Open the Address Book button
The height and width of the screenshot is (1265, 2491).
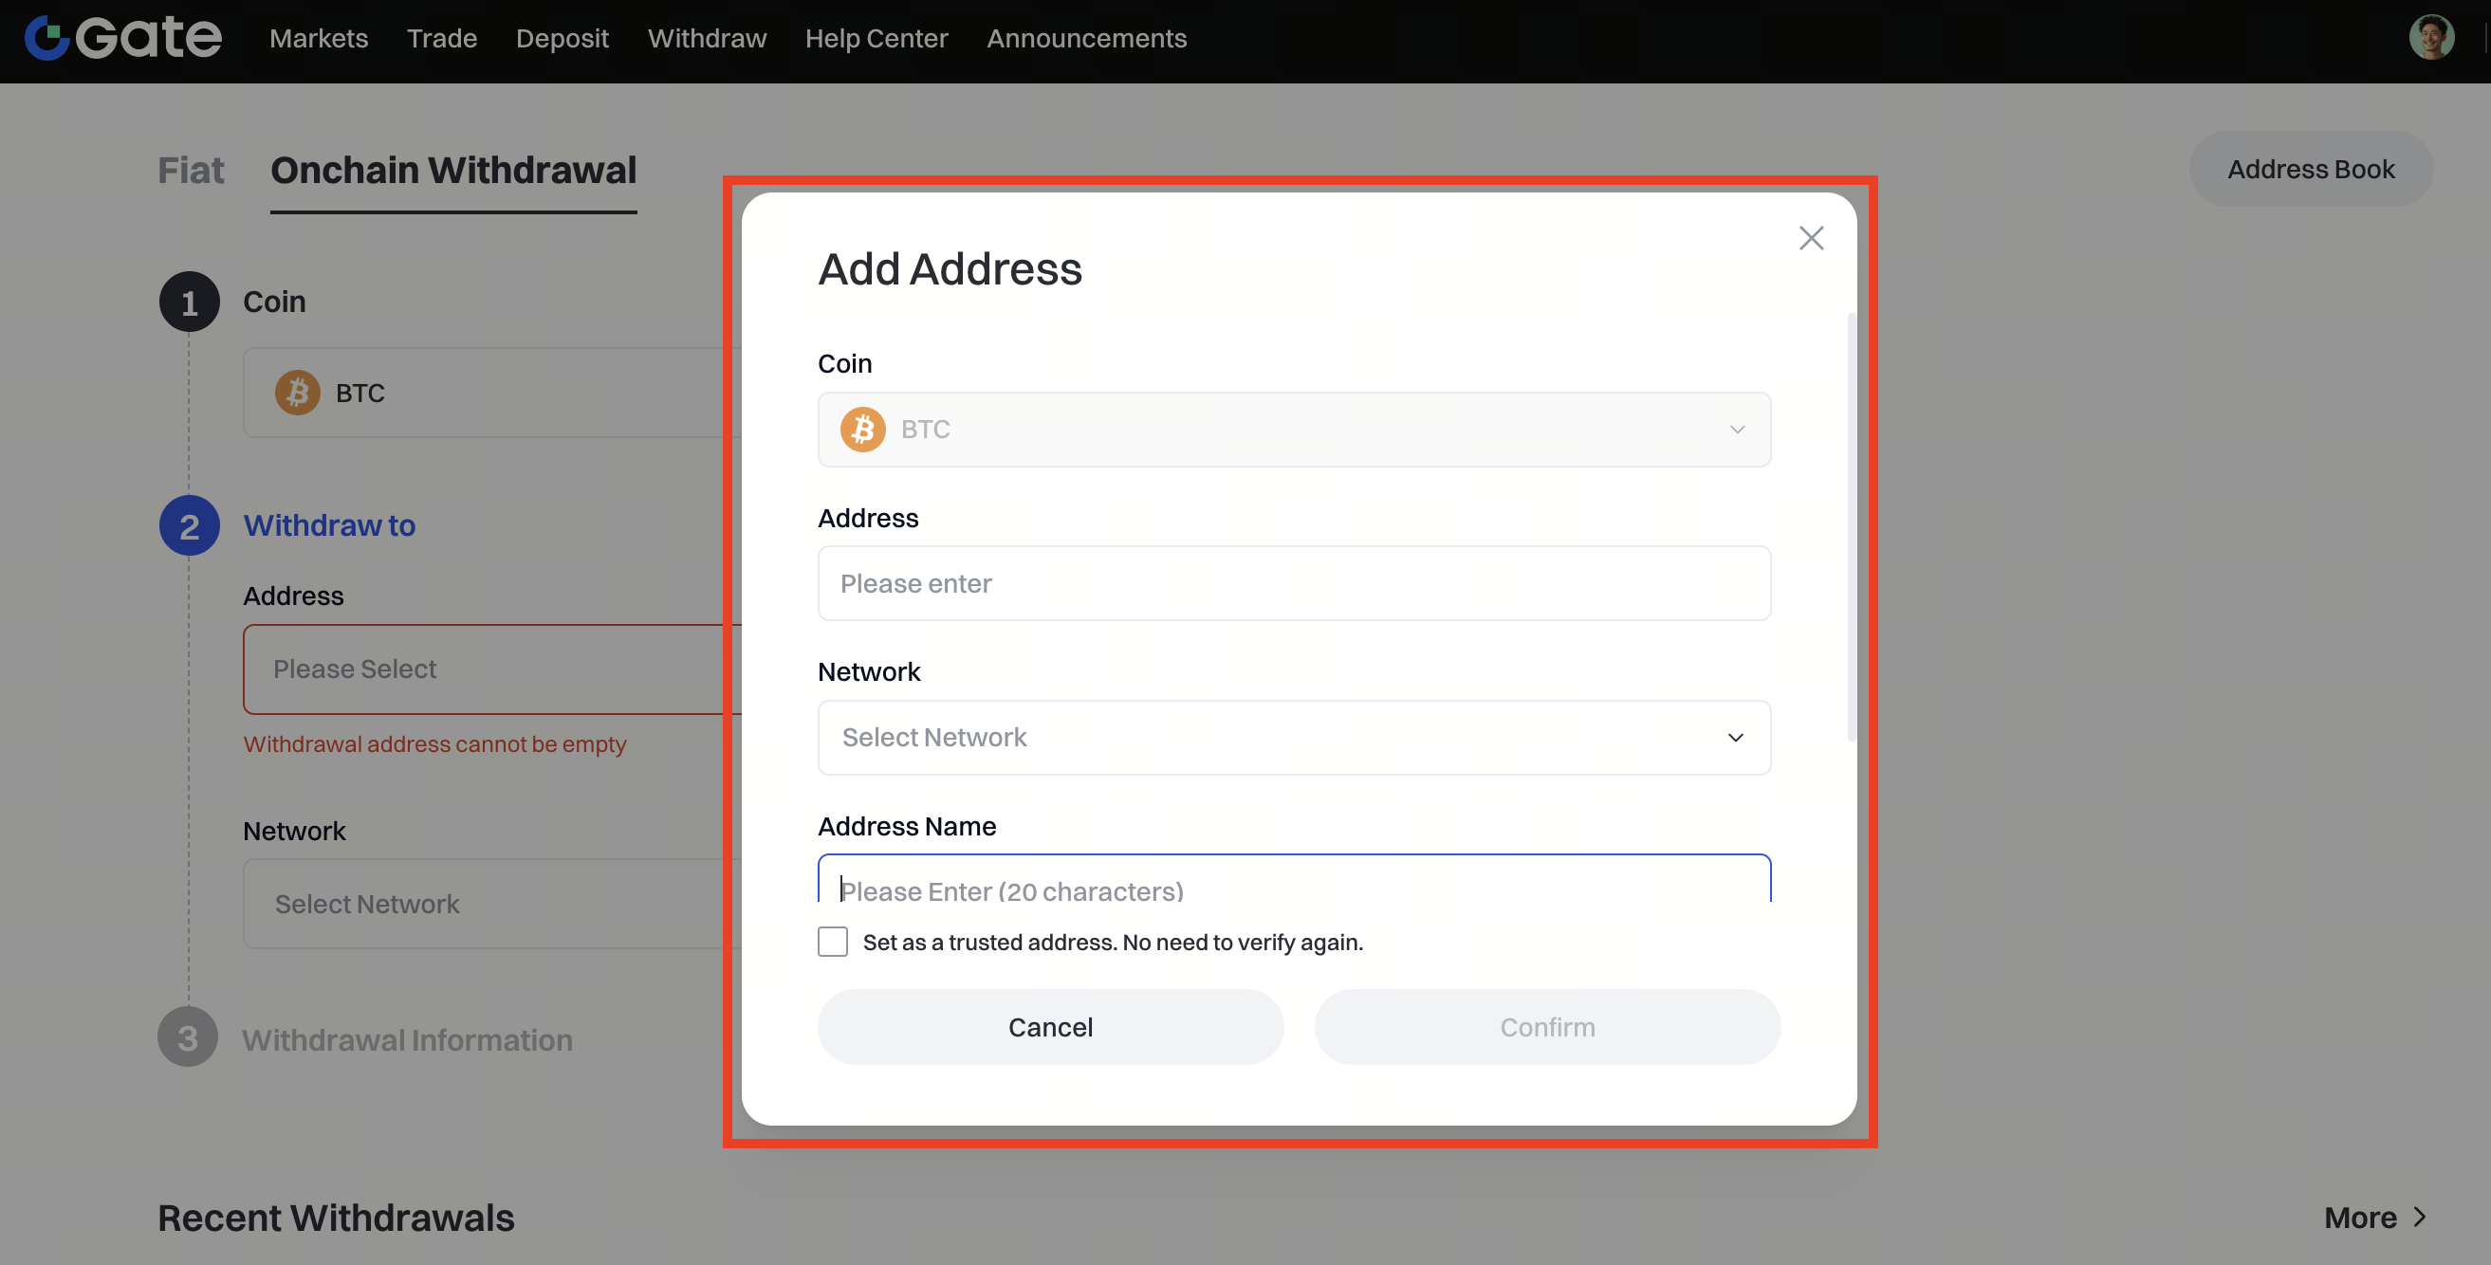click(x=2310, y=169)
